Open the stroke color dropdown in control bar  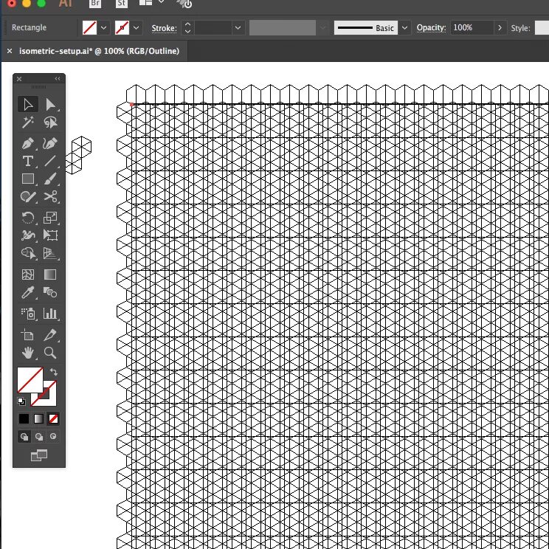(x=137, y=27)
